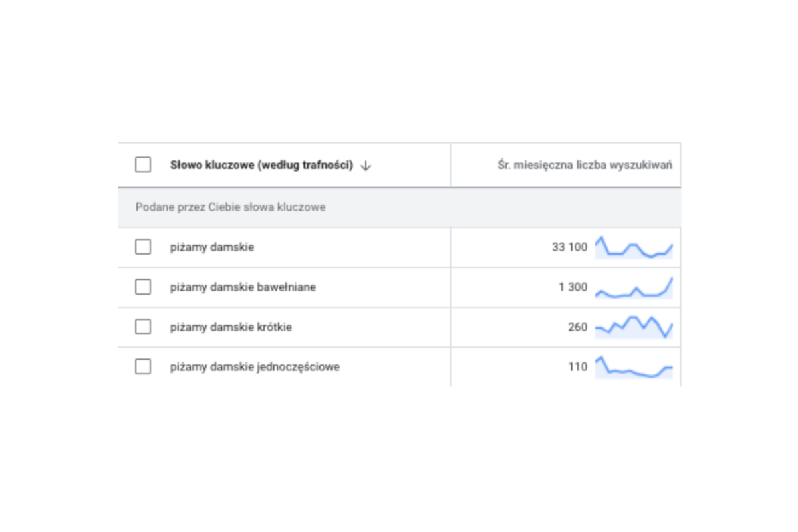
Task: Select the piżamy damskie krótkie row checkbox
Action: click(x=143, y=327)
